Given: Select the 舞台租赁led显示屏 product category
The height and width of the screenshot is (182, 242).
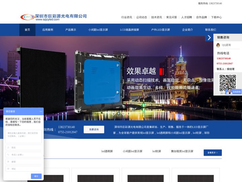Looking at the screenshot, I should tap(182, 151).
